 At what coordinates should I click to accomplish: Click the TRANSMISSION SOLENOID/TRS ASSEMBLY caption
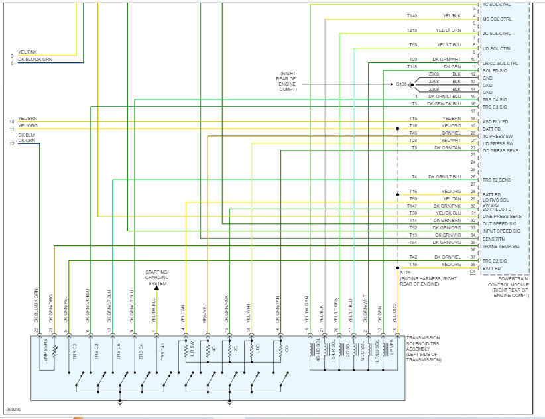click(x=424, y=349)
